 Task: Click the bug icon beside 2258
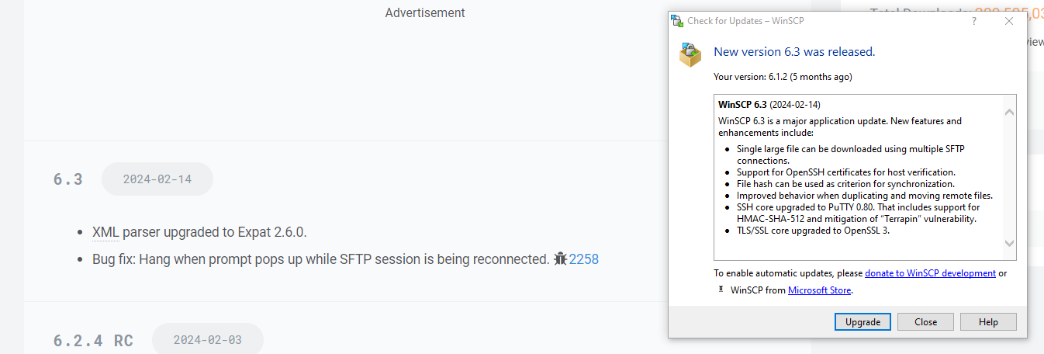point(560,259)
